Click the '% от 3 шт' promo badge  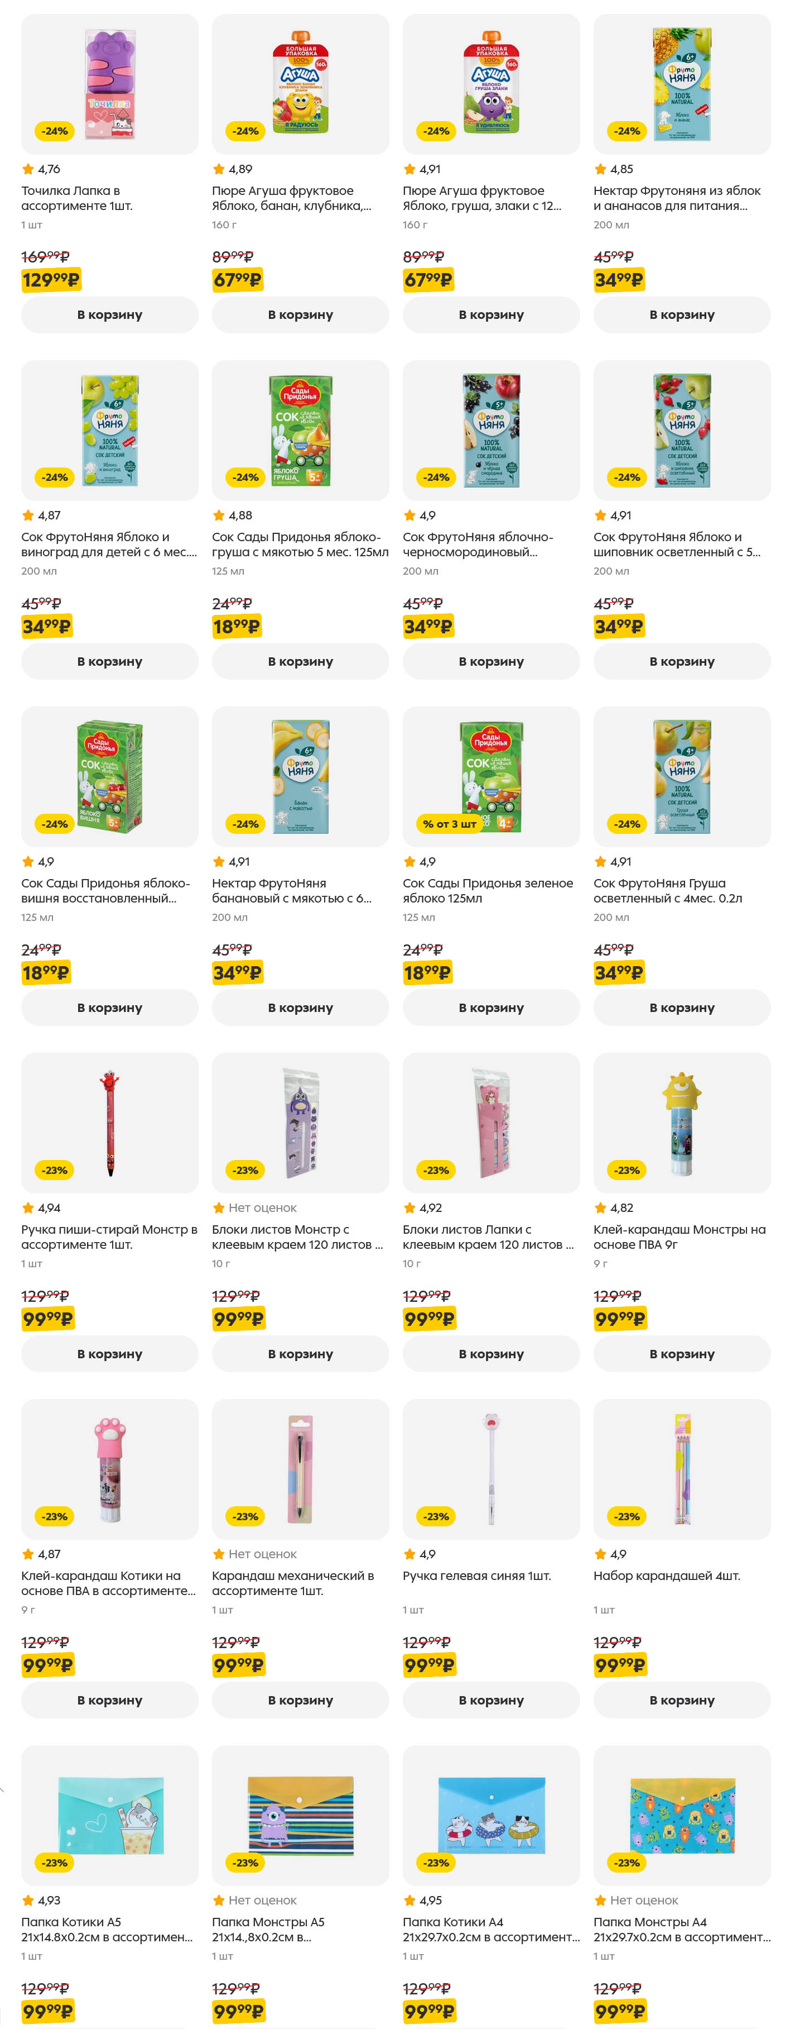[x=449, y=824]
